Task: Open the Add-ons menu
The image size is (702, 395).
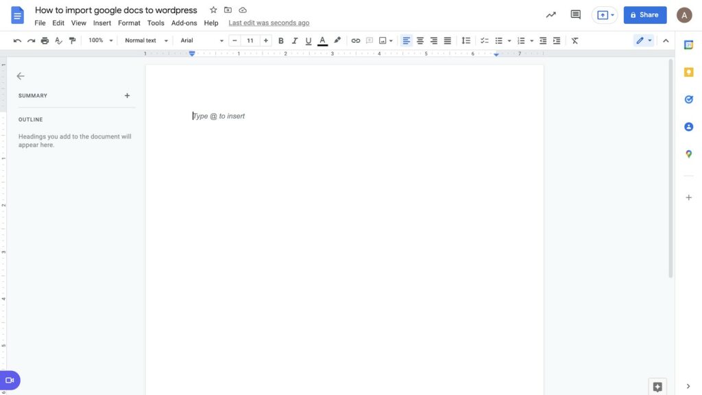Action: click(184, 22)
